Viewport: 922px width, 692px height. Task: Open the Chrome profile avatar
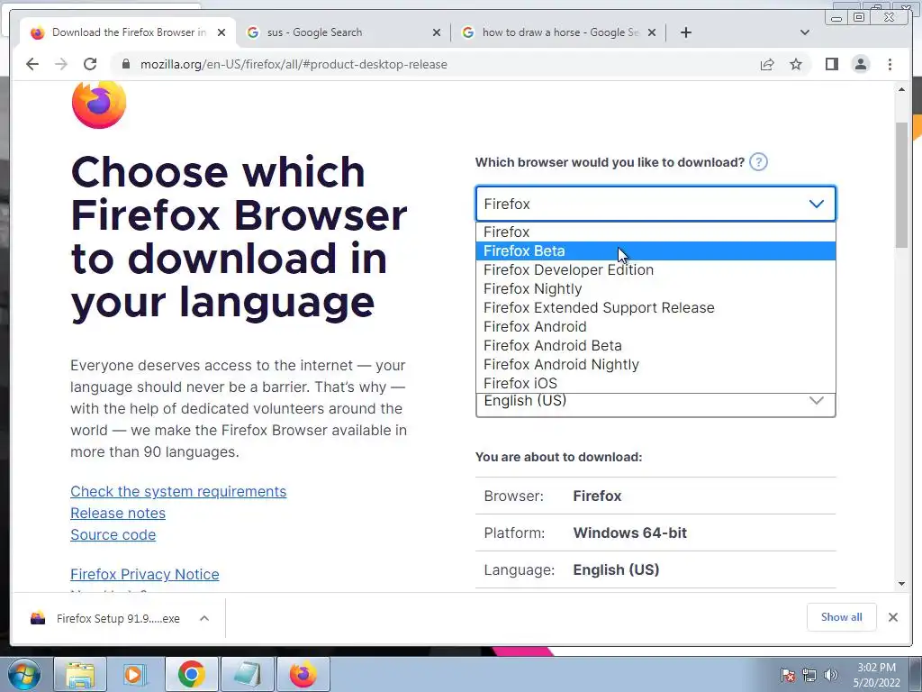pyautogui.click(x=860, y=64)
